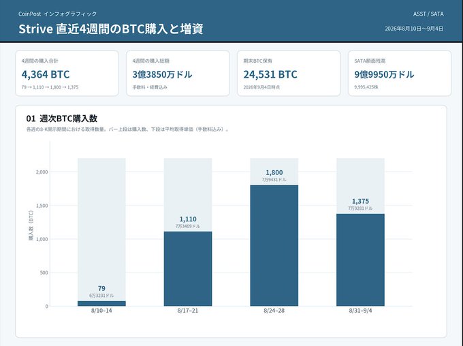Image resolution: width=463 pixels, height=346 pixels.
Task: Click the '500' y-axis tick label
Action: [44, 272]
